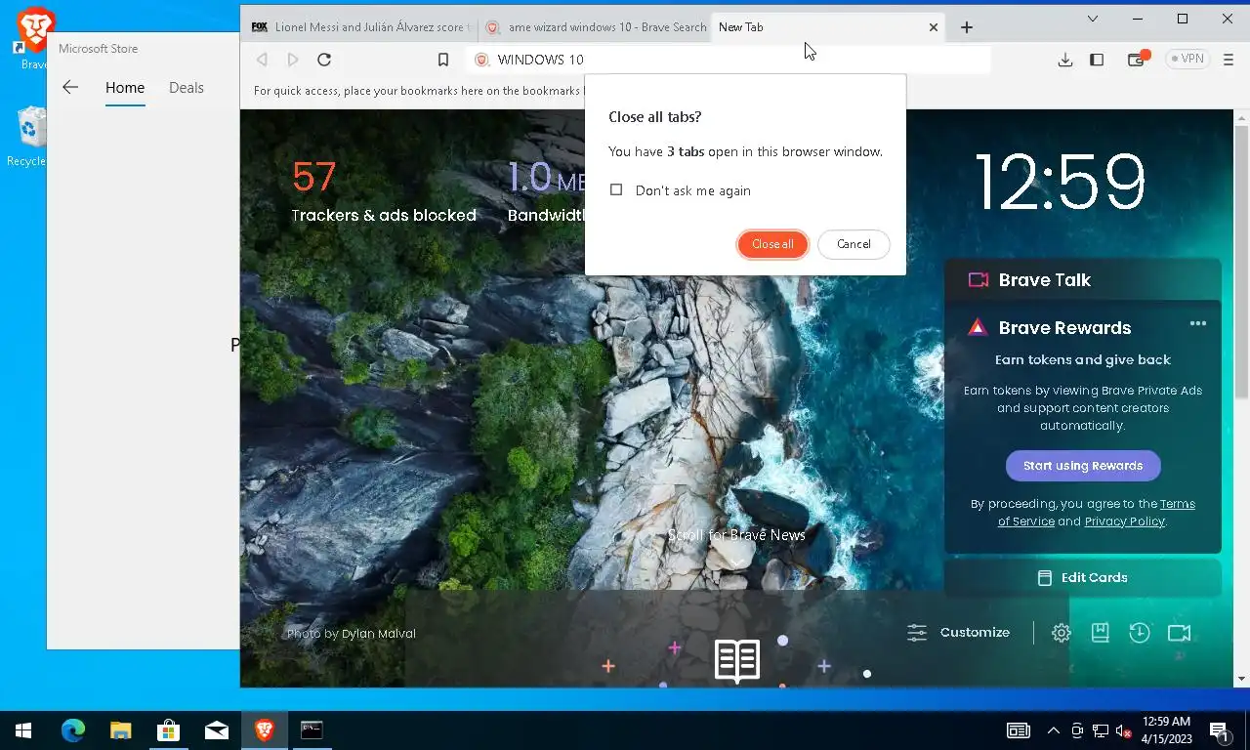Open Mail app from taskbar

tap(216, 730)
